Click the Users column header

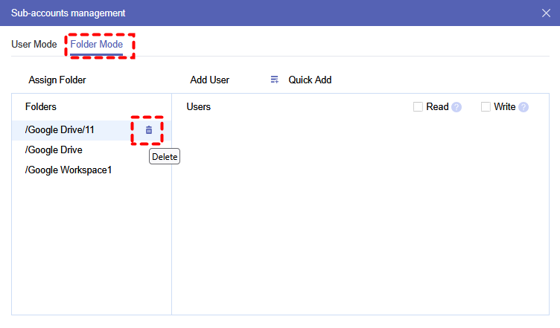coord(199,107)
